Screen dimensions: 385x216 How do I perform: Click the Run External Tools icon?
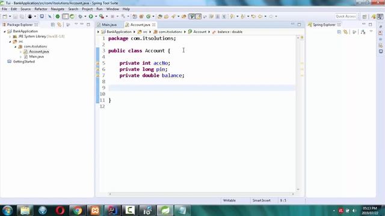pos(102,16)
